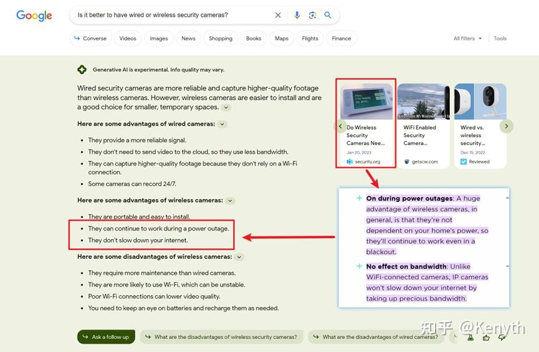539x352 pixels.
Task: Switch to the Videos tab
Action: coord(128,39)
